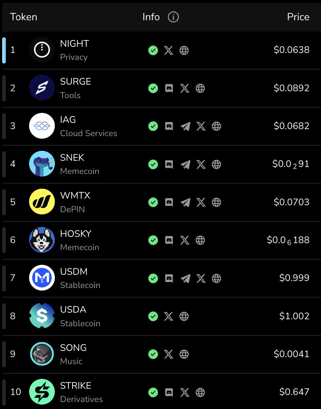Open the SURGE token name link
The height and width of the screenshot is (409, 321).
[75, 82]
